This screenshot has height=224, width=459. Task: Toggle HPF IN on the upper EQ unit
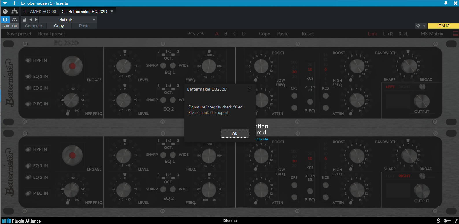coord(28,60)
